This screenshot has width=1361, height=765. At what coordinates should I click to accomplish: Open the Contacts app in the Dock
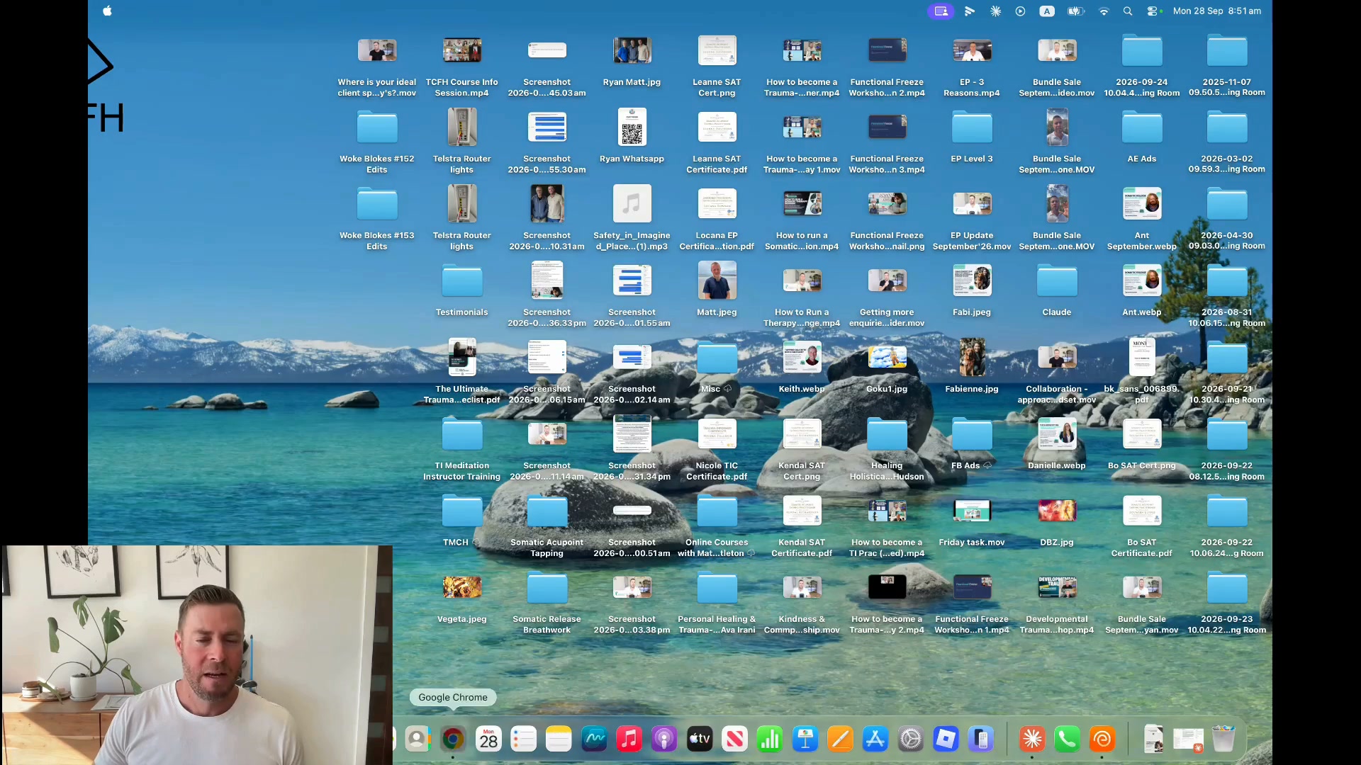(x=418, y=739)
